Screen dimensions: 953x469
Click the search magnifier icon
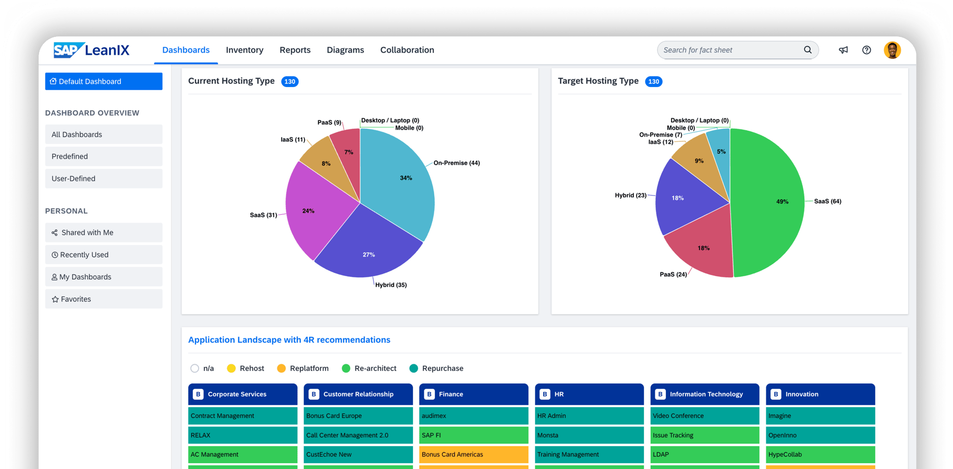(x=808, y=50)
